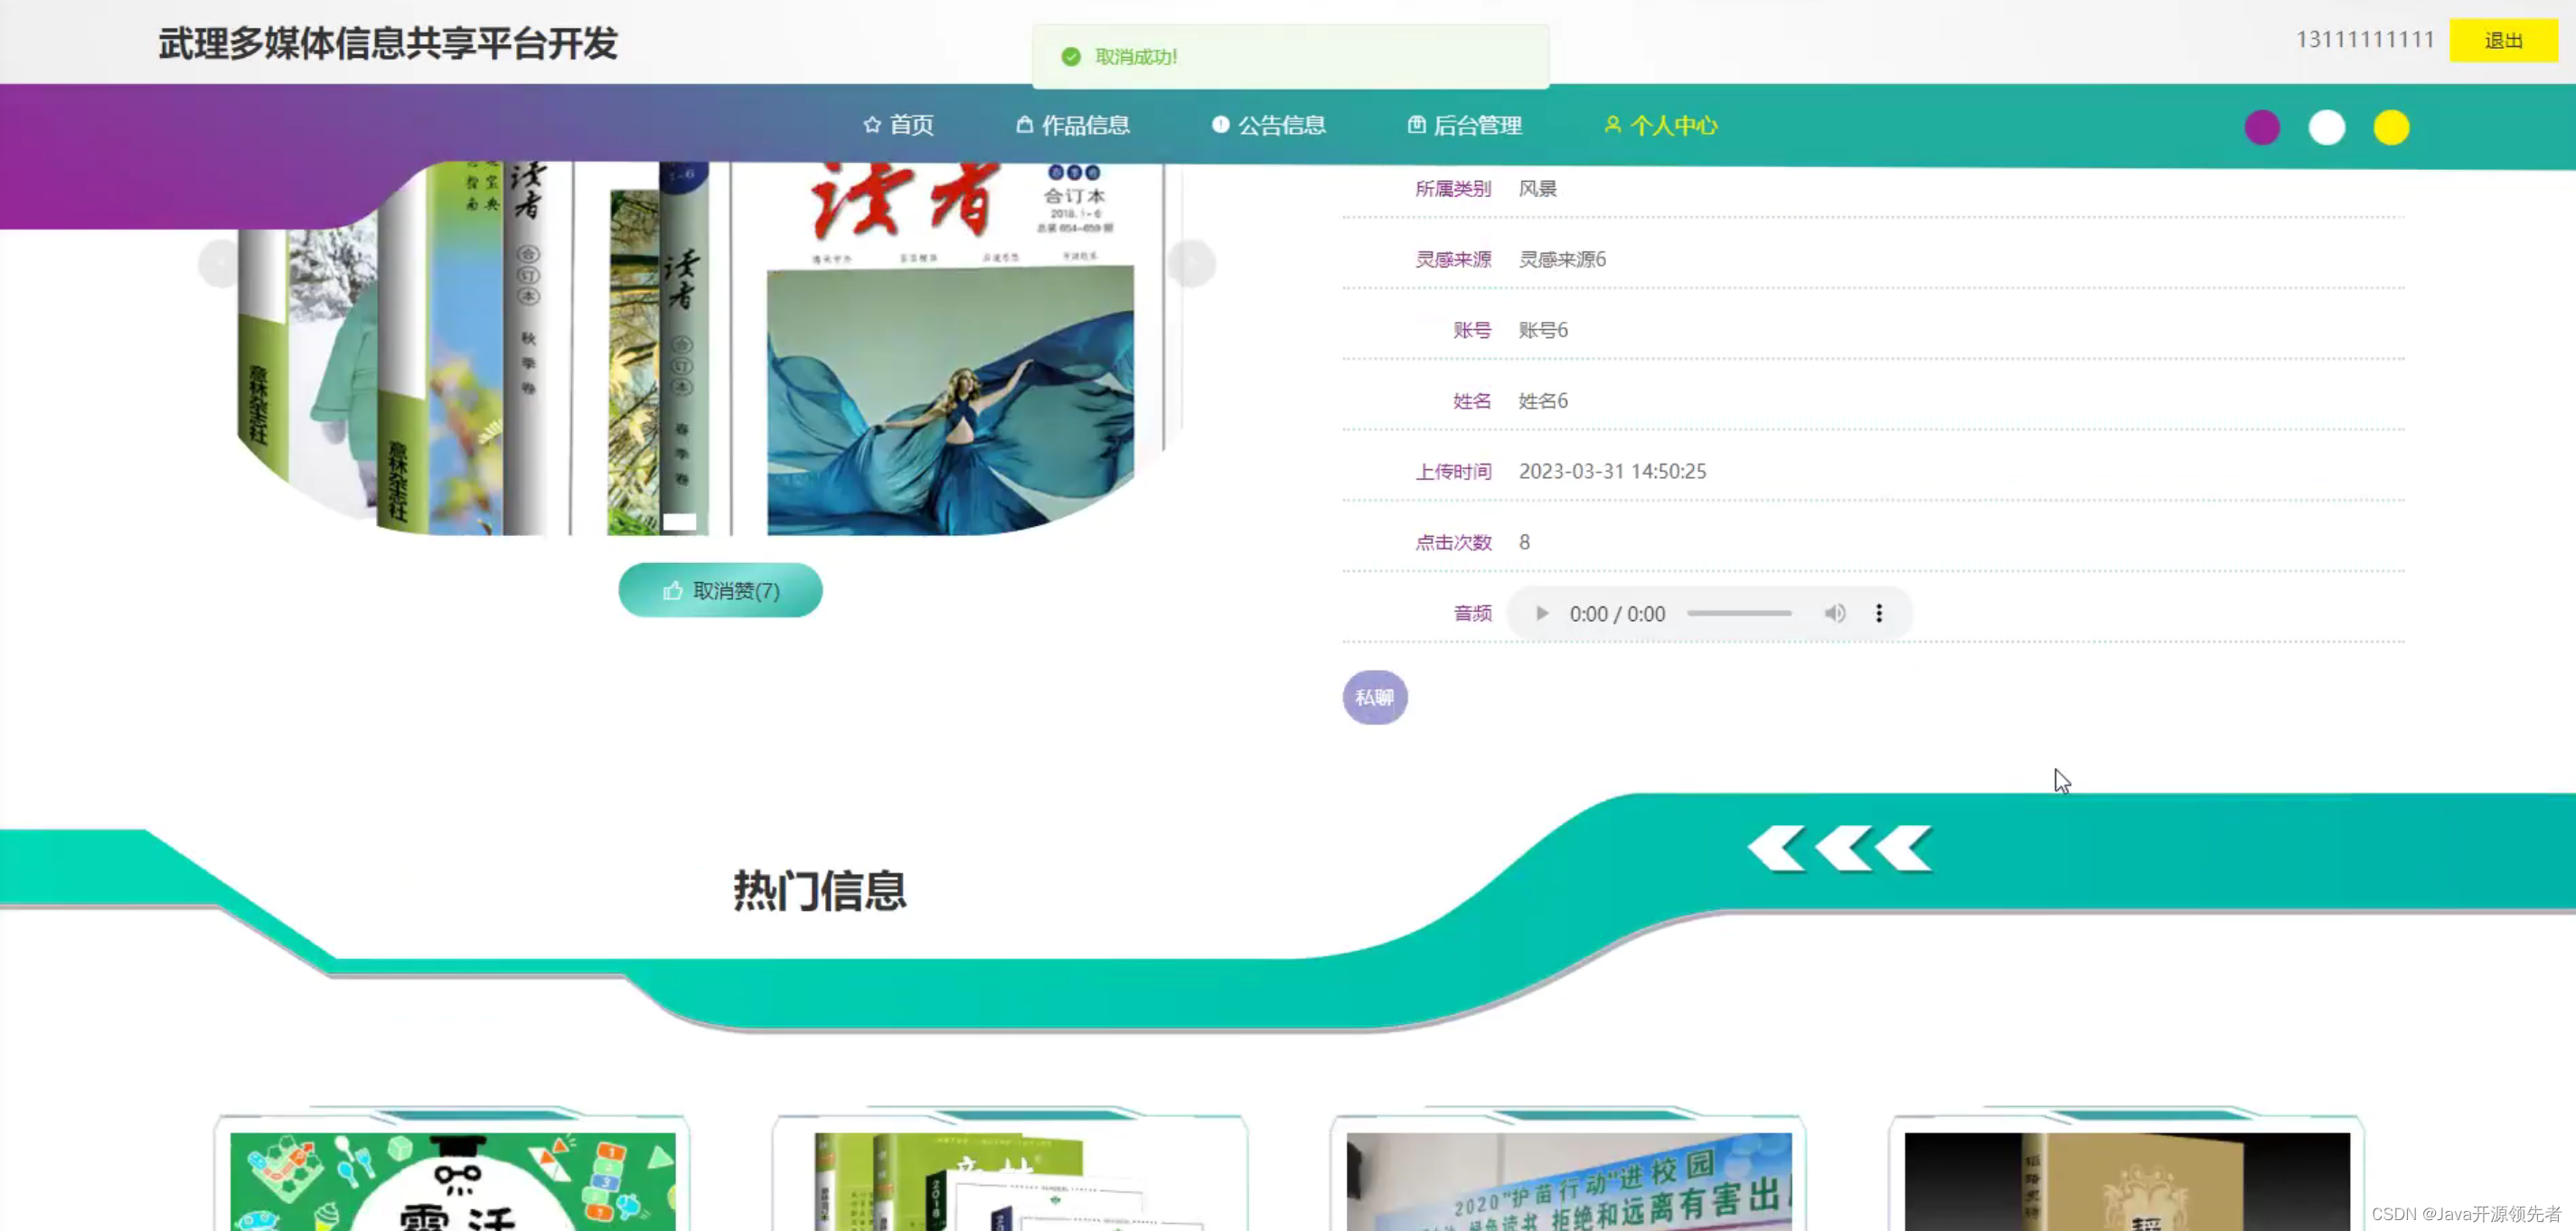This screenshot has width=2576, height=1231.
Task: Select the white theme color circle
Action: click(x=2326, y=128)
